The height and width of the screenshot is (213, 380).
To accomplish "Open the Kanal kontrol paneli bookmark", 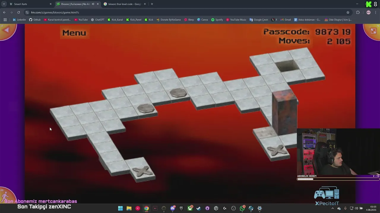I will pos(57,20).
